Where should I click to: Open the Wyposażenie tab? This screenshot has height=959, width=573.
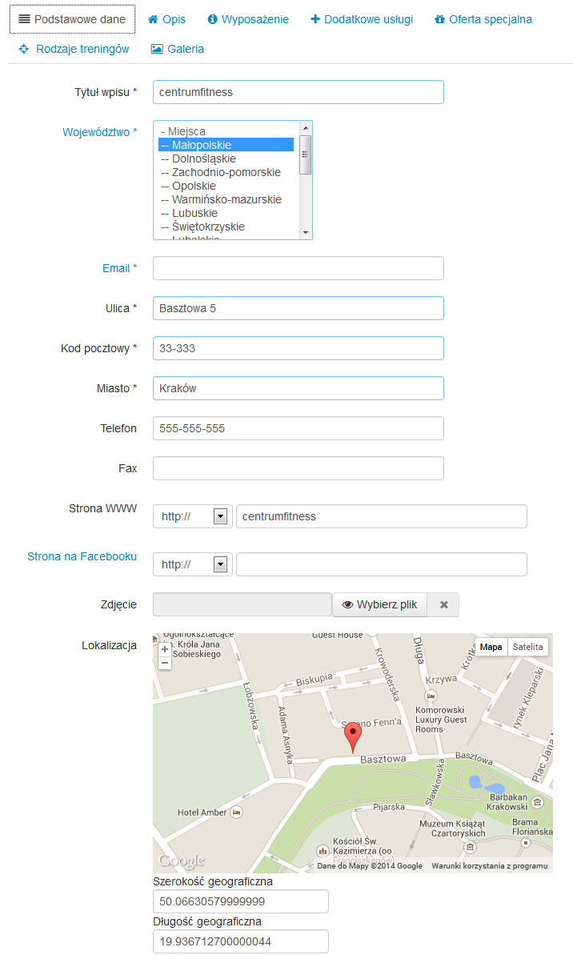click(248, 19)
